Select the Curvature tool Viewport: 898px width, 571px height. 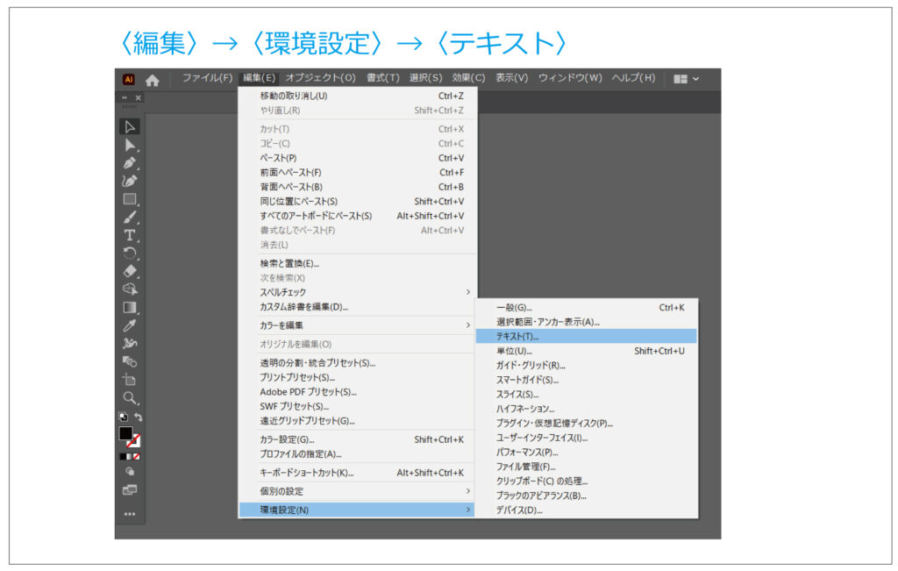pos(130,181)
